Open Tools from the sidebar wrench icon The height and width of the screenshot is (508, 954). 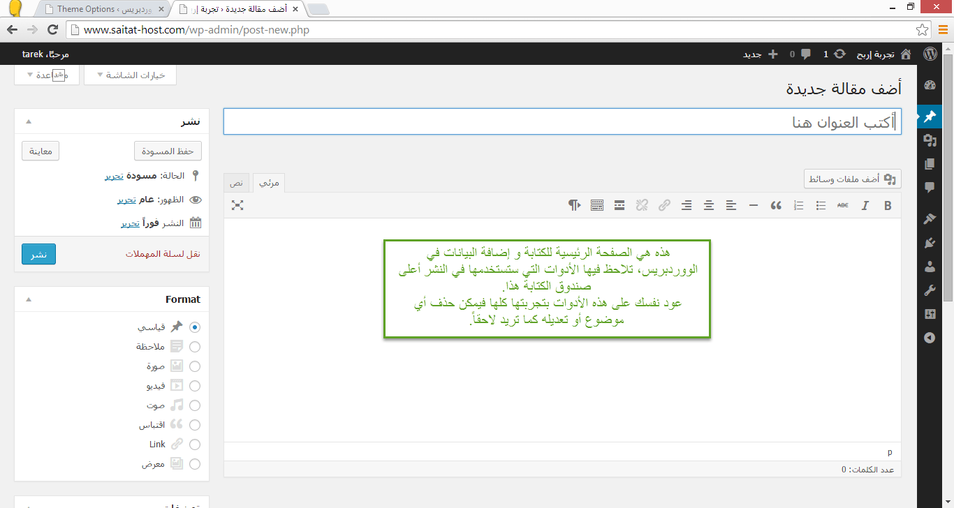tap(930, 290)
